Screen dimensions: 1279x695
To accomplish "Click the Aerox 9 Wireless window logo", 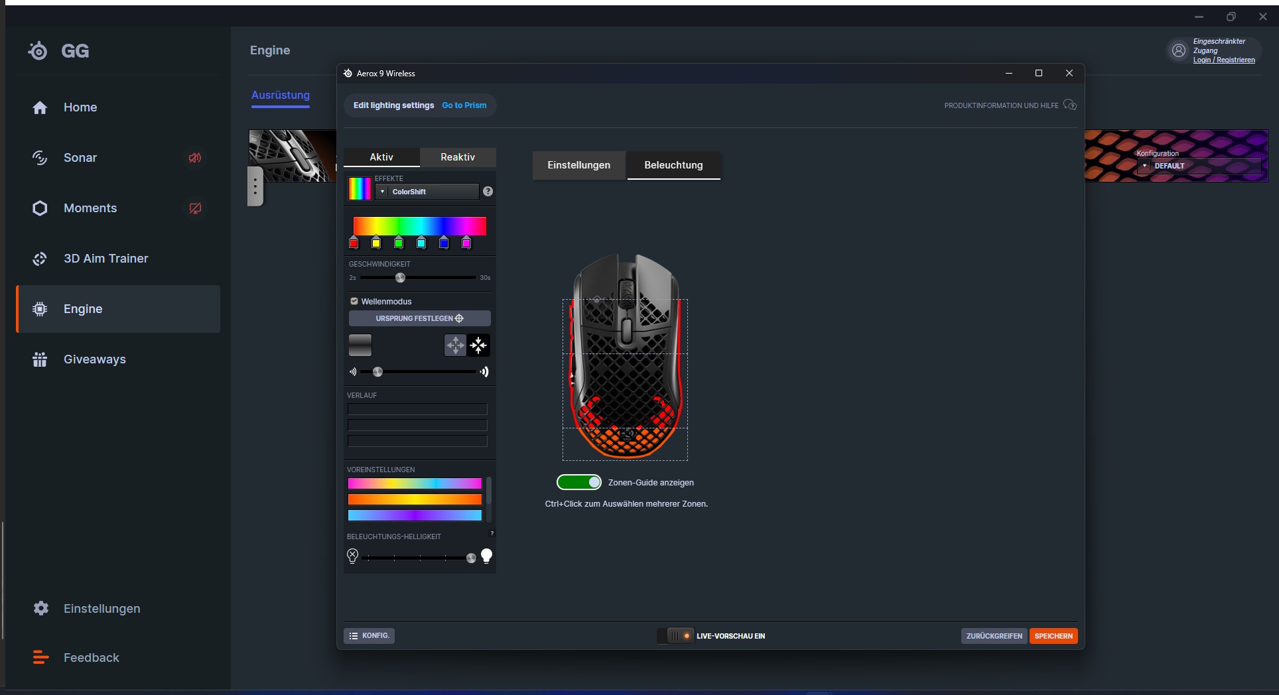I will pos(348,74).
